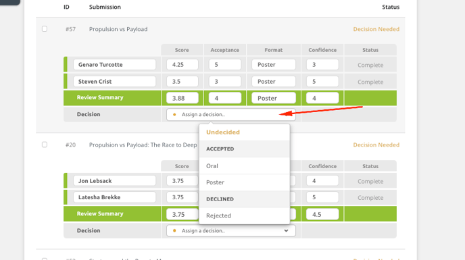Tick the checkbox beside submission #20
Screen dimensions: 465x260
[x=45, y=145]
